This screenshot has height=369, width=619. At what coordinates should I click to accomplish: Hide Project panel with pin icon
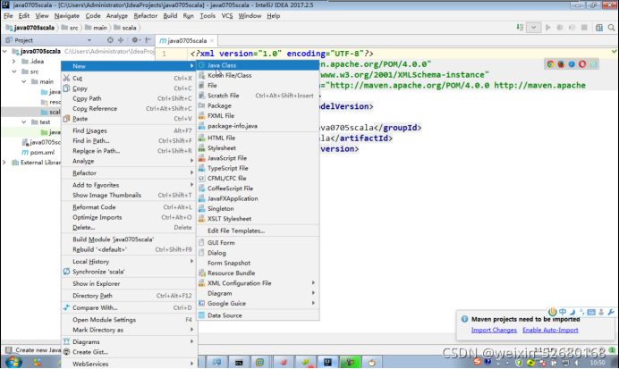pyautogui.click(x=148, y=40)
